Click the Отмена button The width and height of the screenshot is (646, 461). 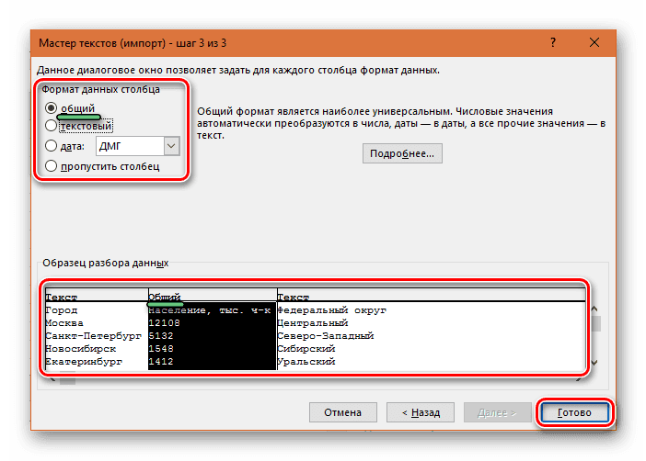click(342, 412)
